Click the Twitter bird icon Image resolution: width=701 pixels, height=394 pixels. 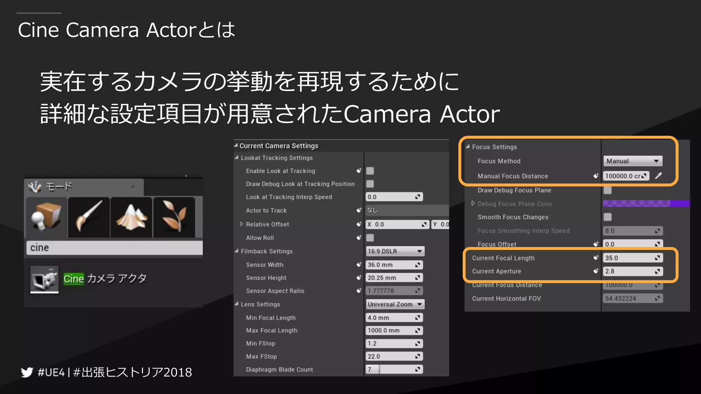click(x=27, y=372)
